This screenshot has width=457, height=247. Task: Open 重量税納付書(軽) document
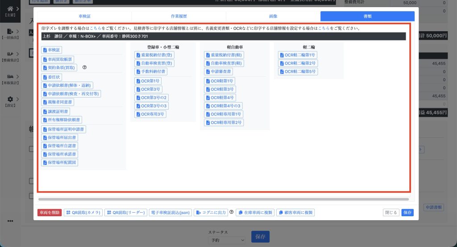click(224, 55)
